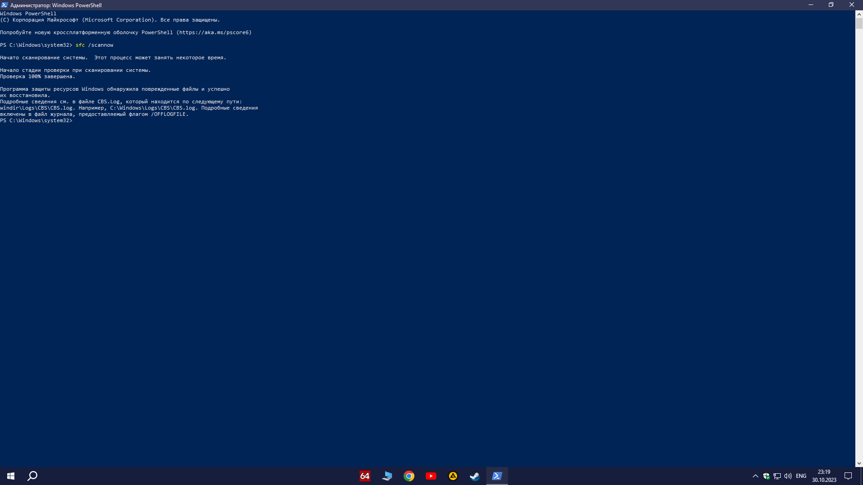Open the volume speaker tray icon
The width and height of the screenshot is (863, 485).
788,476
